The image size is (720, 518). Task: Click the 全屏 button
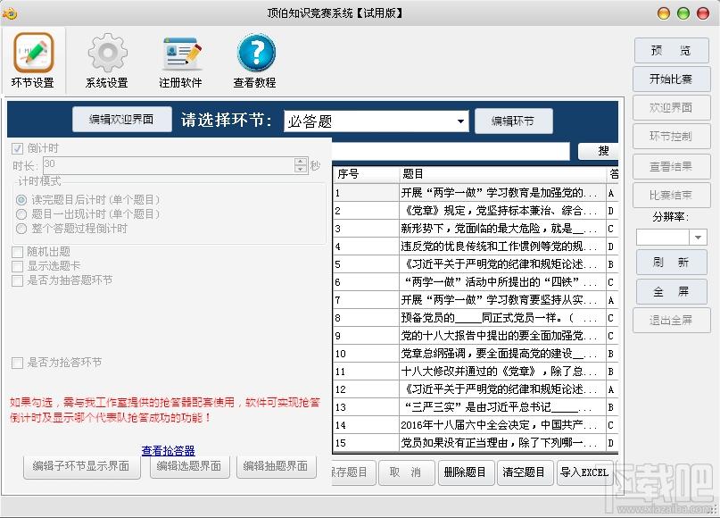tap(671, 291)
